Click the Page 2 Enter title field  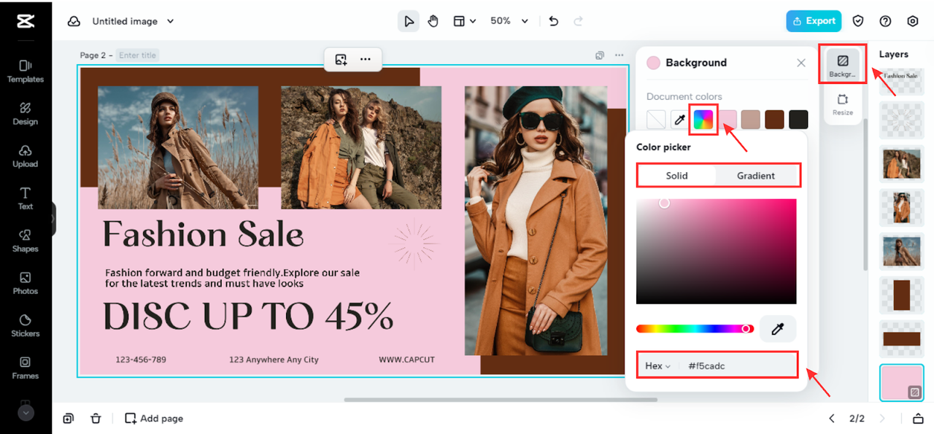click(x=138, y=55)
